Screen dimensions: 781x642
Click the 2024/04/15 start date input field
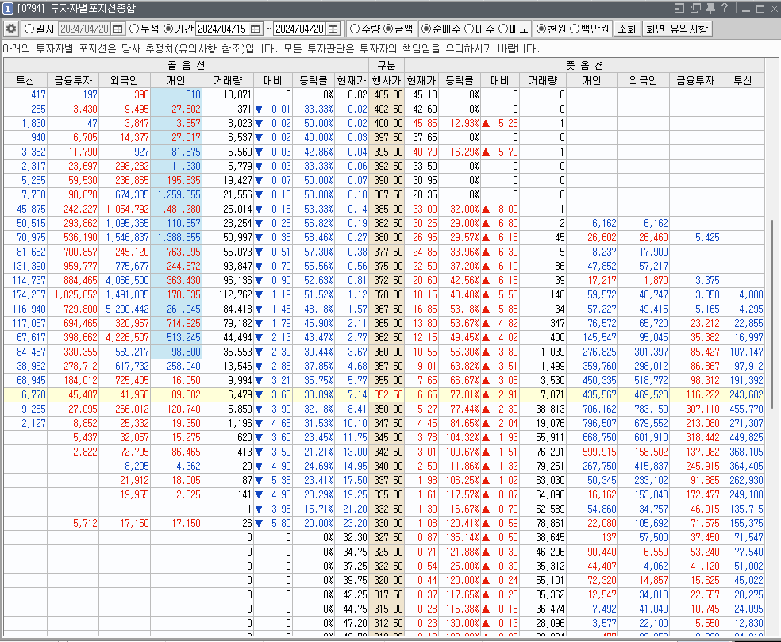(x=221, y=29)
